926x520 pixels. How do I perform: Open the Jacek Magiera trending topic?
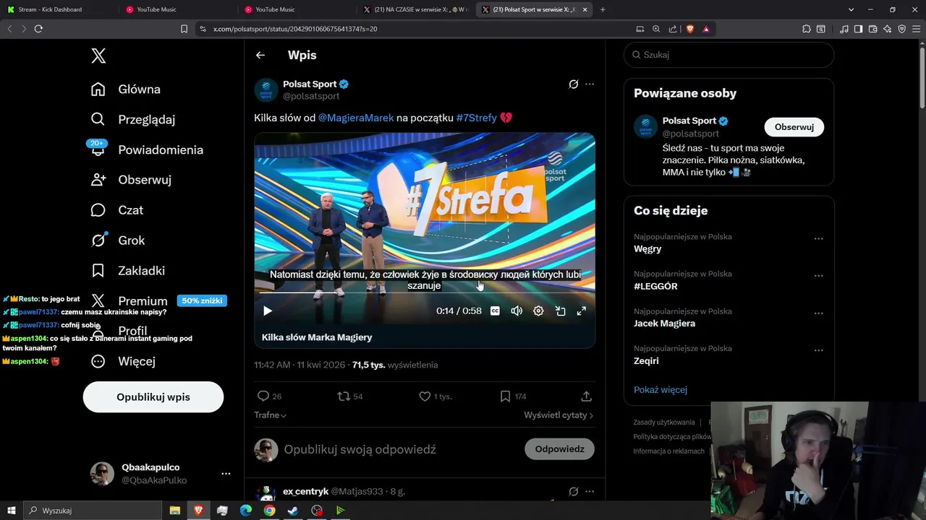point(664,324)
